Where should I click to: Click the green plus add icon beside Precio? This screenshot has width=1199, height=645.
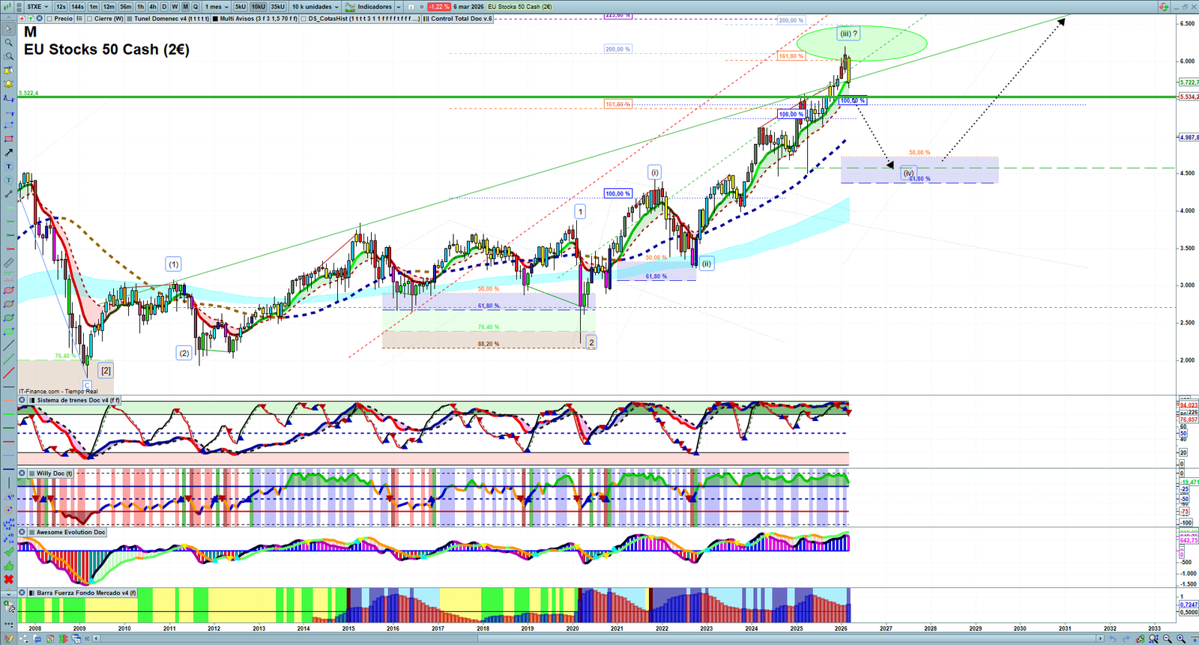click(31, 19)
